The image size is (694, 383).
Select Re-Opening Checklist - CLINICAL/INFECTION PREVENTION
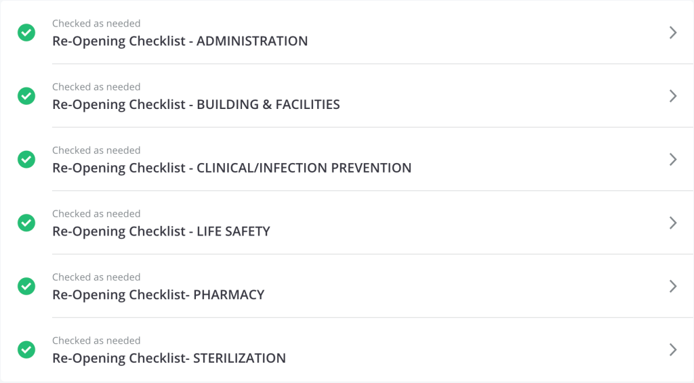(232, 168)
